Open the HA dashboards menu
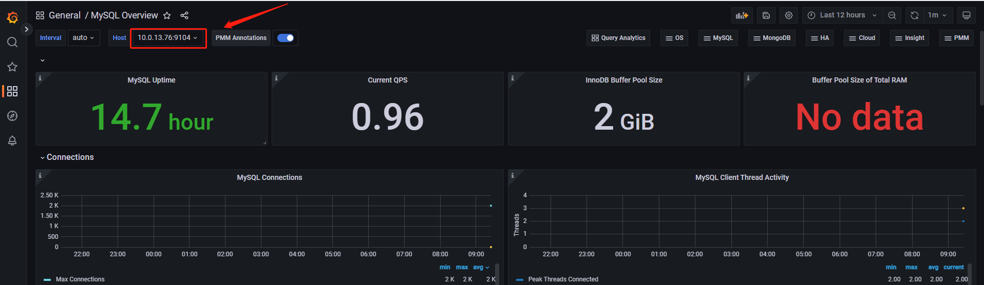The width and height of the screenshot is (984, 285). pos(820,38)
